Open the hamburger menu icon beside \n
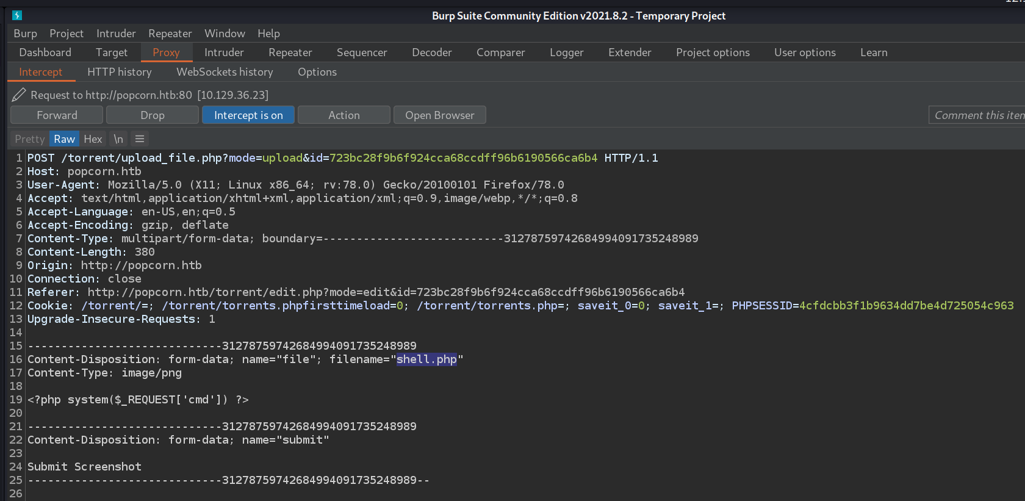This screenshot has width=1025, height=501. (x=140, y=139)
